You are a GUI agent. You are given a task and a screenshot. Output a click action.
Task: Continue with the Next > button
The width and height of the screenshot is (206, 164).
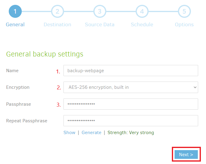(186, 155)
